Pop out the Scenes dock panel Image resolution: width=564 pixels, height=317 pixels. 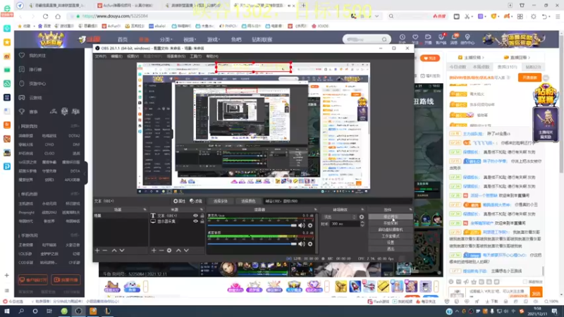[145, 209]
